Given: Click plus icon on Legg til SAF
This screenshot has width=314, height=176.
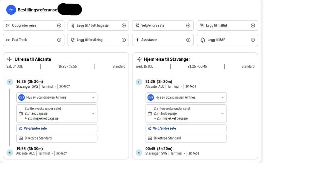Looking at the screenshot, I should click(x=253, y=40).
